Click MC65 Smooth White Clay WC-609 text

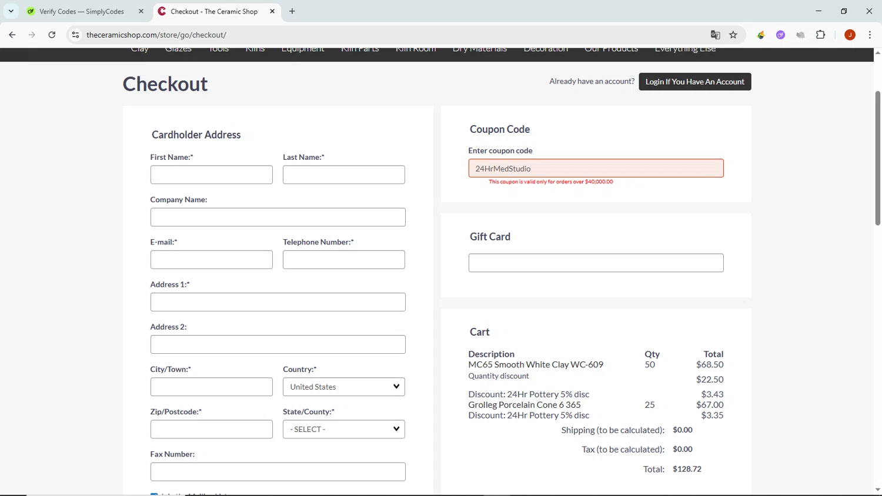(536, 364)
